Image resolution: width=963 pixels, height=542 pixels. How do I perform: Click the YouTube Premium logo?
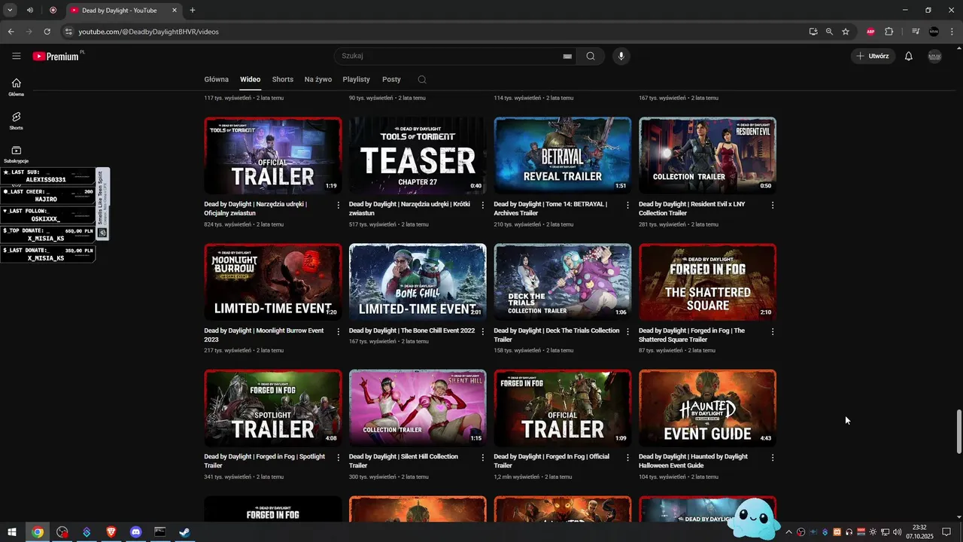56,56
